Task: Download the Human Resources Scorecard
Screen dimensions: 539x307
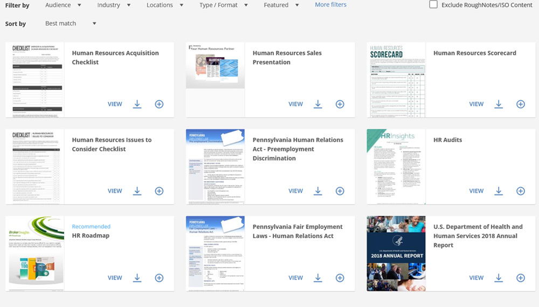Action: [499, 104]
